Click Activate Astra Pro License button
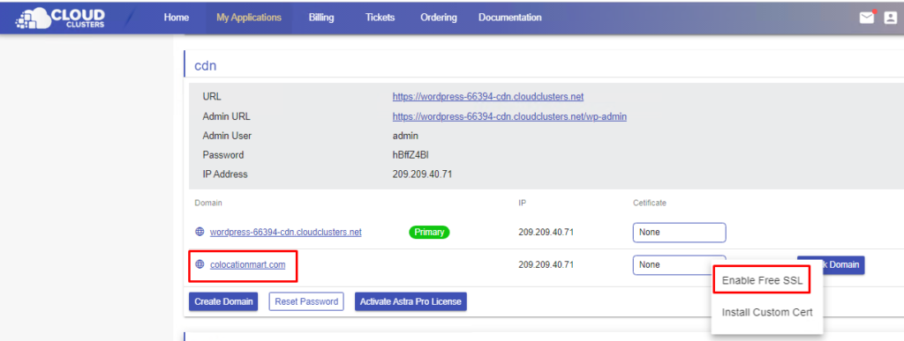904x341 pixels. 411,301
